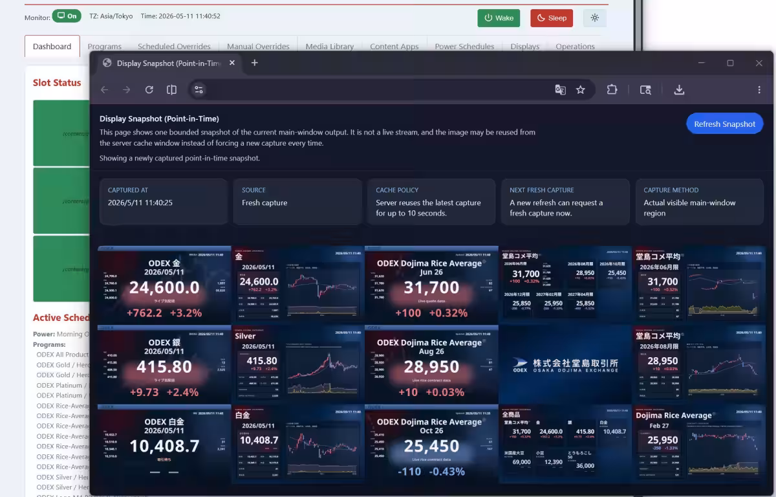Open the browser three-dot menu
The width and height of the screenshot is (776, 497).
pyautogui.click(x=759, y=90)
